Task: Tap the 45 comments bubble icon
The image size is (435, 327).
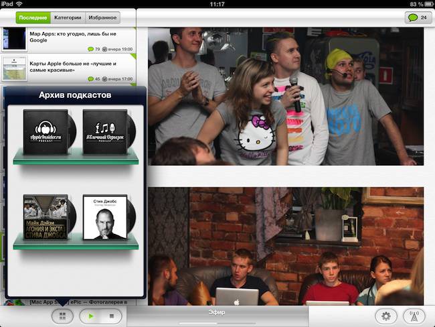Action: (90, 79)
